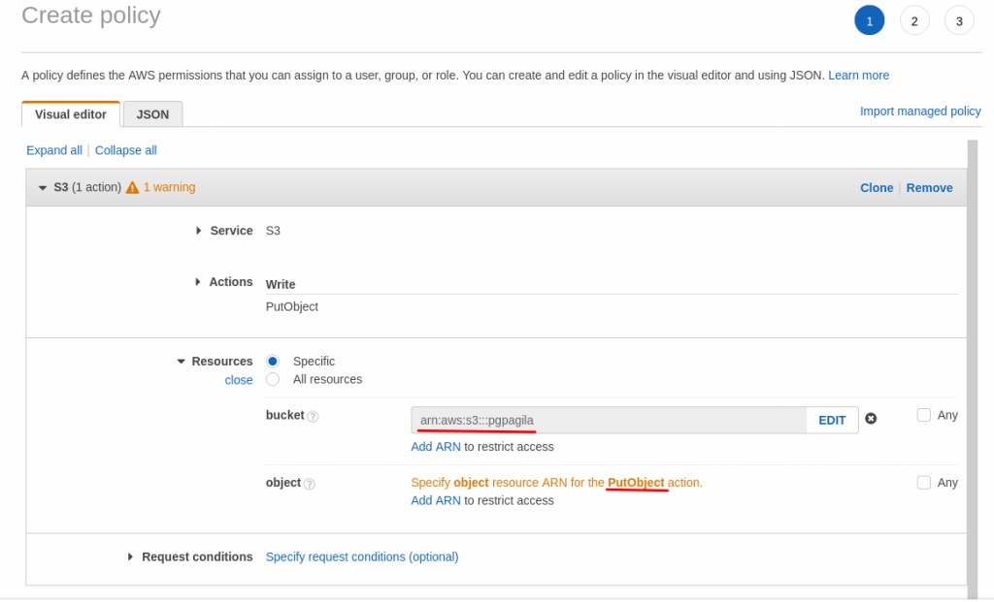The height and width of the screenshot is (602, 994).
Task: Switch to the JSON tab
Action: tap(152, 114)
